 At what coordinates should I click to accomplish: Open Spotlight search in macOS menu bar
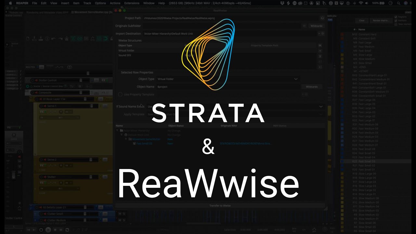(398, 3)
